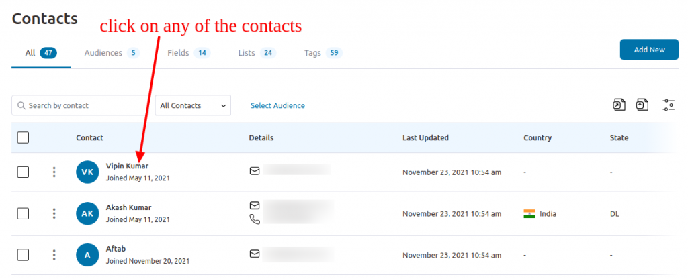Open three-dot menu for Aftab

point(54,254)
